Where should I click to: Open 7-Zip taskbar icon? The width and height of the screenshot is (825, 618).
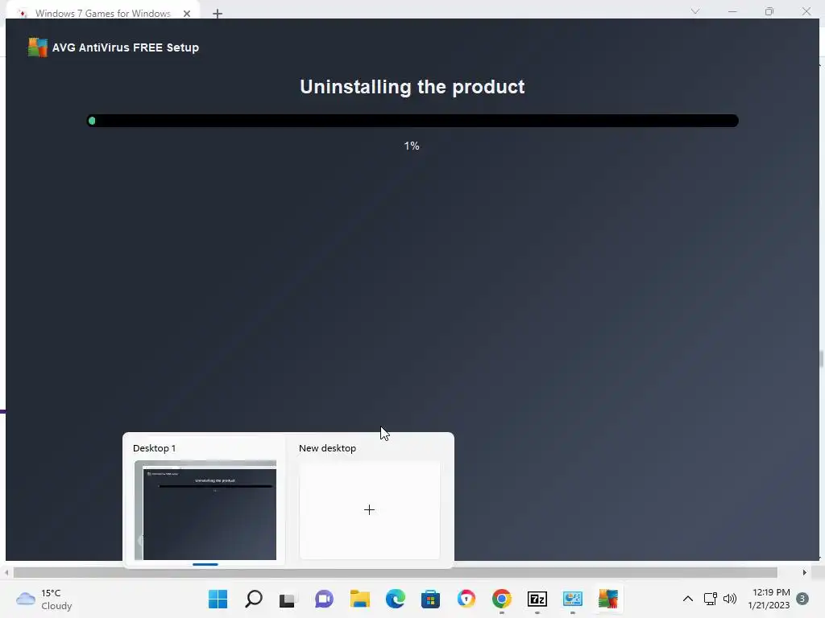(x=537, y=599)
